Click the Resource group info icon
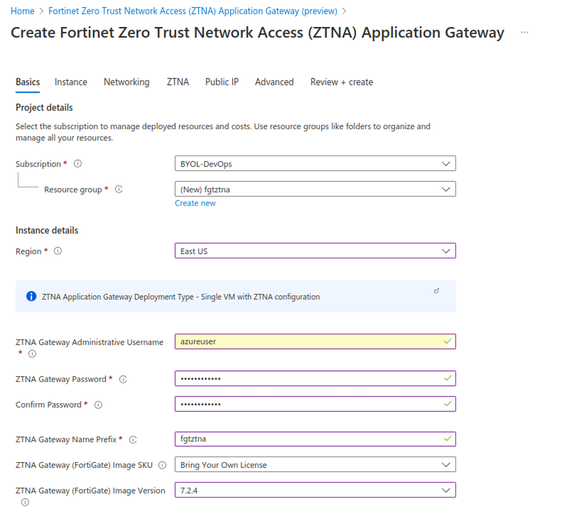The width and height of the screenshot is (579, 531). point(119,189)
